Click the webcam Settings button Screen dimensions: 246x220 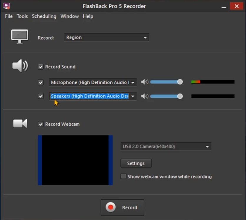tap(136, 163)
